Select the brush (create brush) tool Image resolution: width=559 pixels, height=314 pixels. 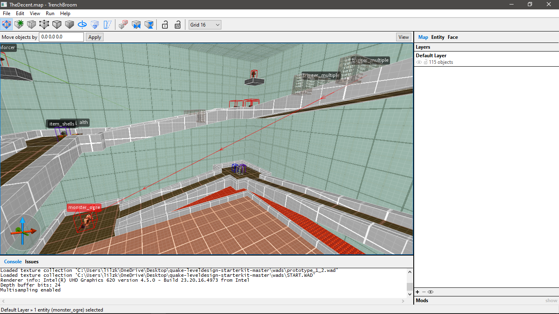(x=19, y=25)
